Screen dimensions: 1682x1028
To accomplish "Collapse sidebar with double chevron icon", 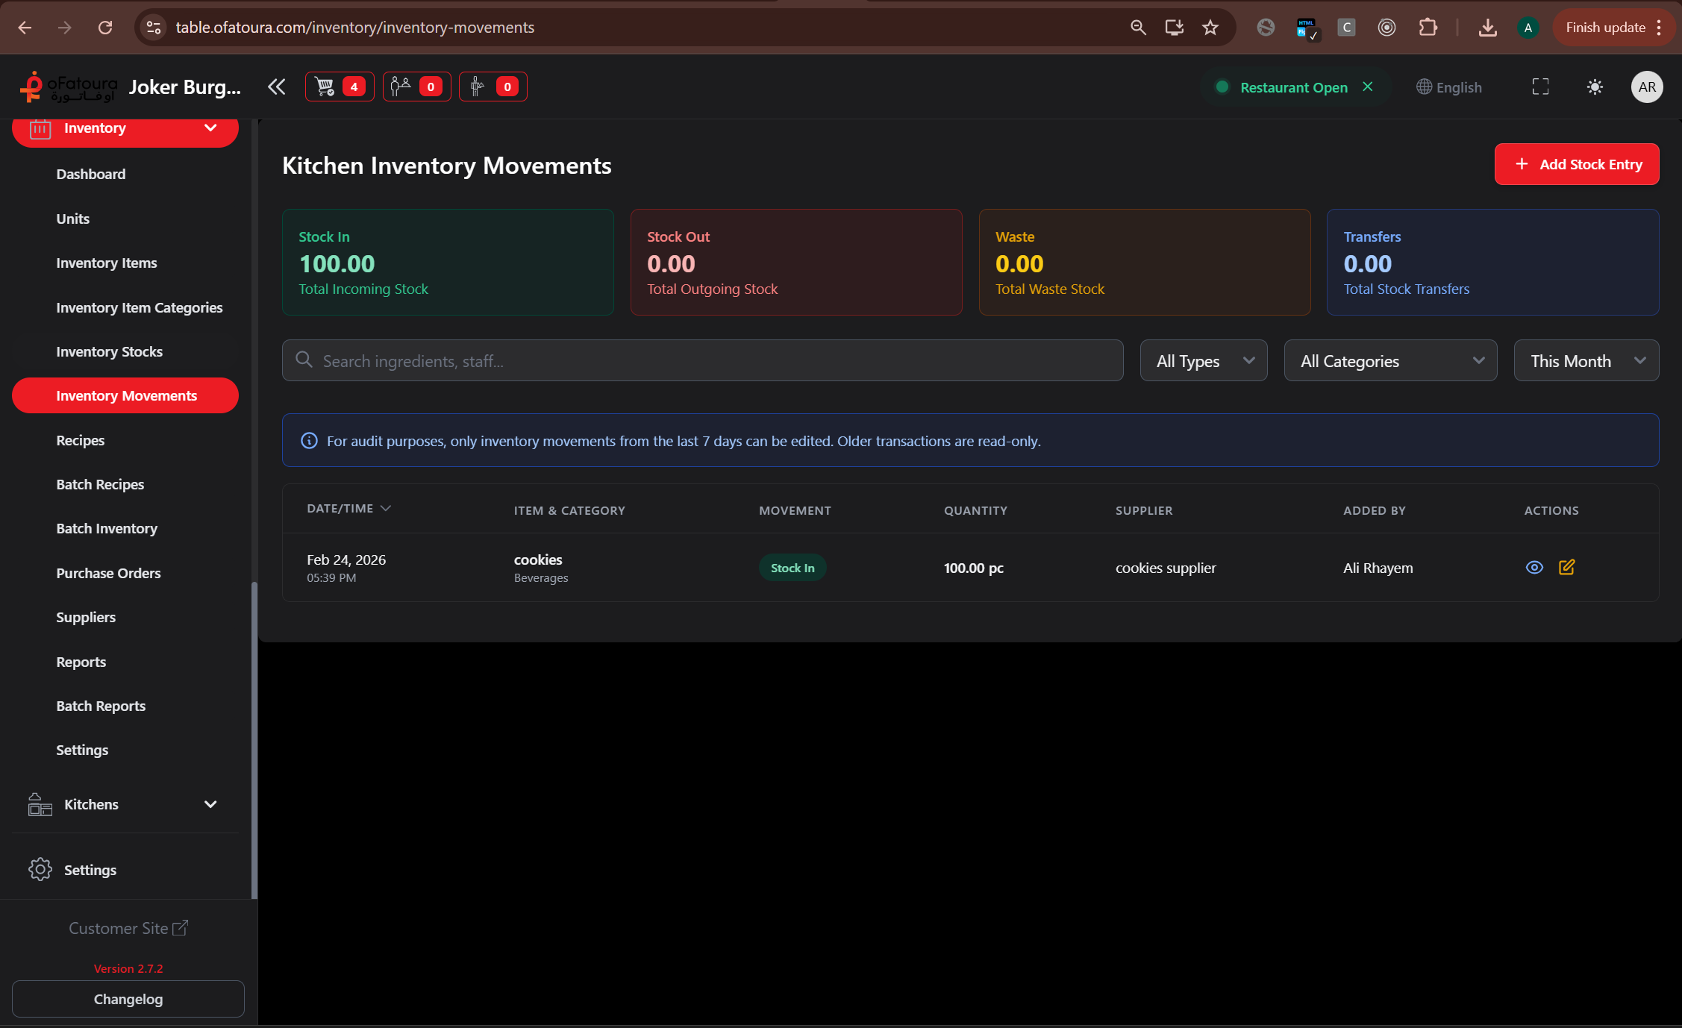I will [x=276, y=87].
